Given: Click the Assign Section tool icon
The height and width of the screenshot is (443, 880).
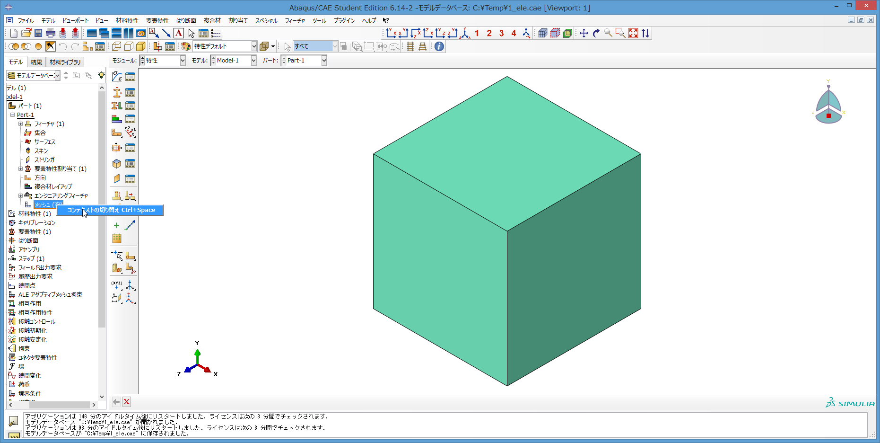Looking at the screenshot, I should [117, 106].
